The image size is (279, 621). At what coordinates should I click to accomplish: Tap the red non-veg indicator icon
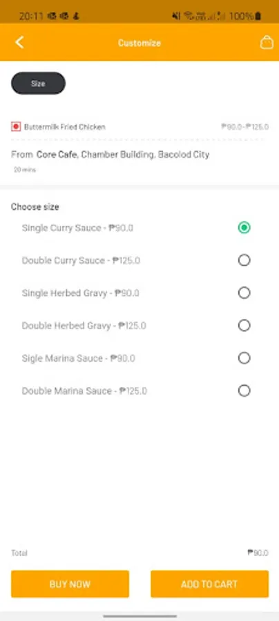point(16,127)
